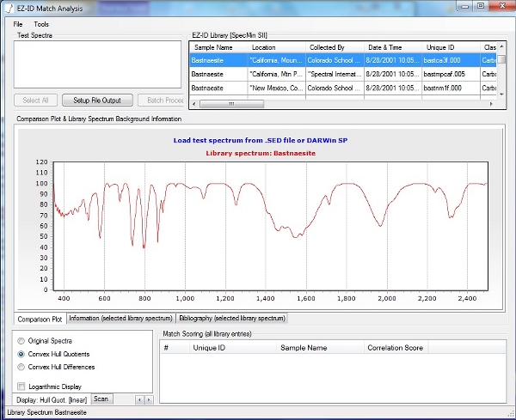Open the Bibliography (selected library spectrum) tab
516x420 pixels.
pyautogui.click(x=231, y=319)
